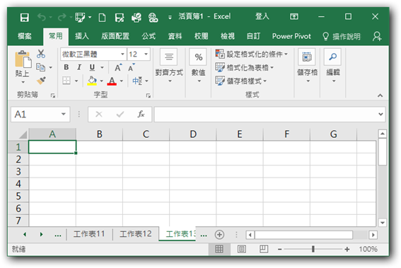
Task: Open the font size 12 dropdown
Action: click(x=146, y=54)
